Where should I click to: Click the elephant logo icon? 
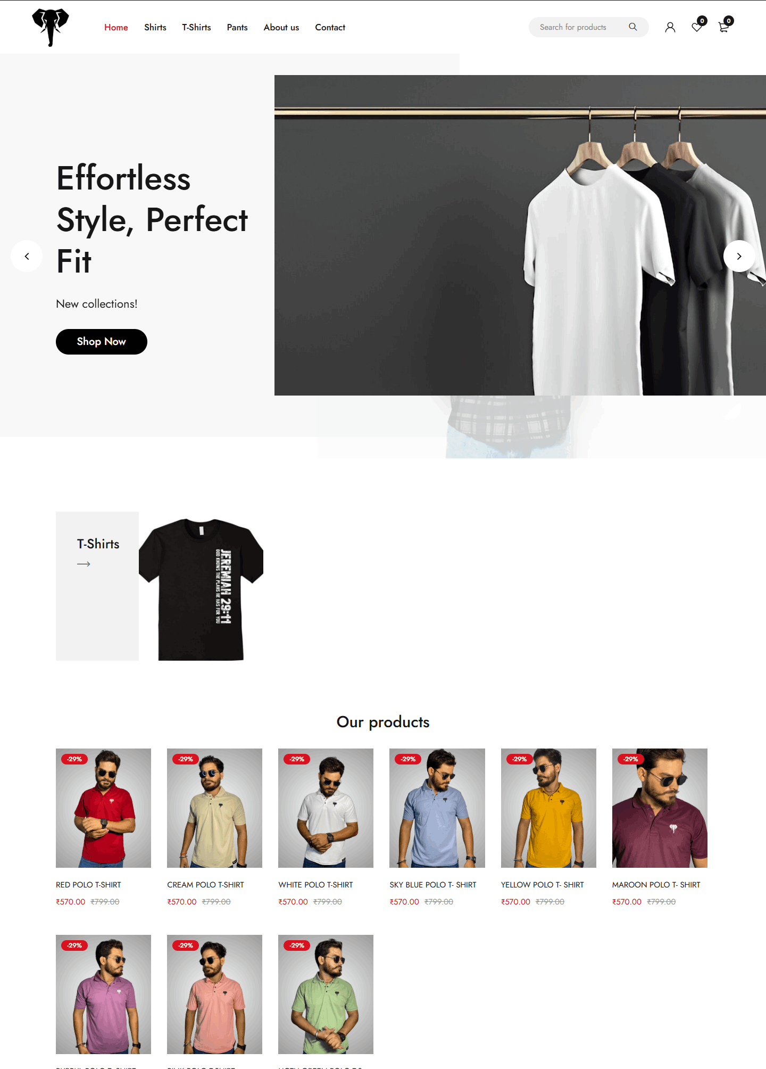point(51,27)
